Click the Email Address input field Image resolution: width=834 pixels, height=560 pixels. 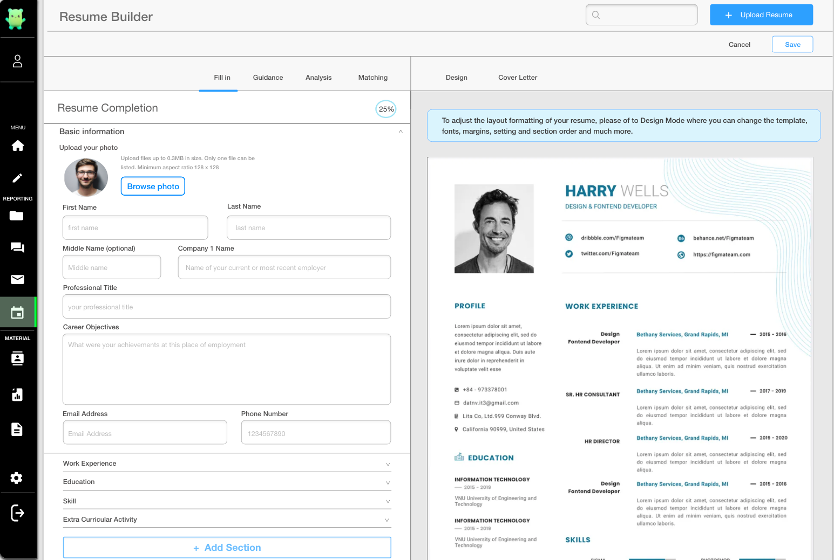click(x=145, y=432)
